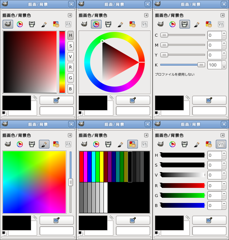Screen dimensions: 229x240
Task: Click the vertical rainbow hue strip in the GIMP selector
Action: (x=62, y=62)
